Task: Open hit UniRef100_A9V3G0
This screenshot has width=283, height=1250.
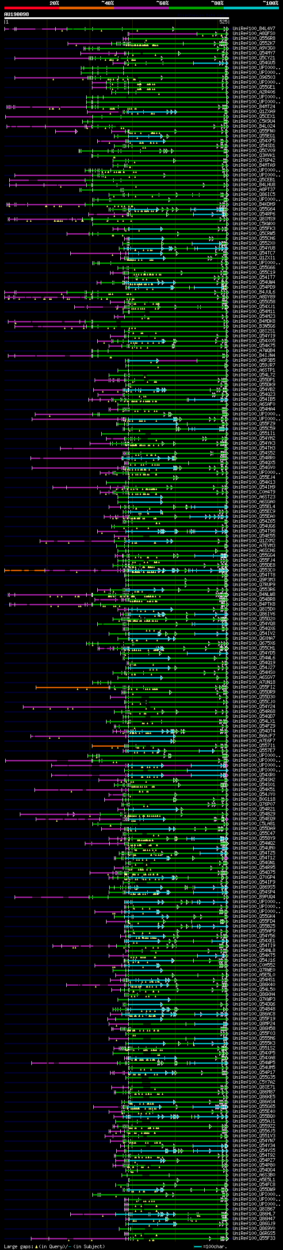Action: (x=254, y=48)
